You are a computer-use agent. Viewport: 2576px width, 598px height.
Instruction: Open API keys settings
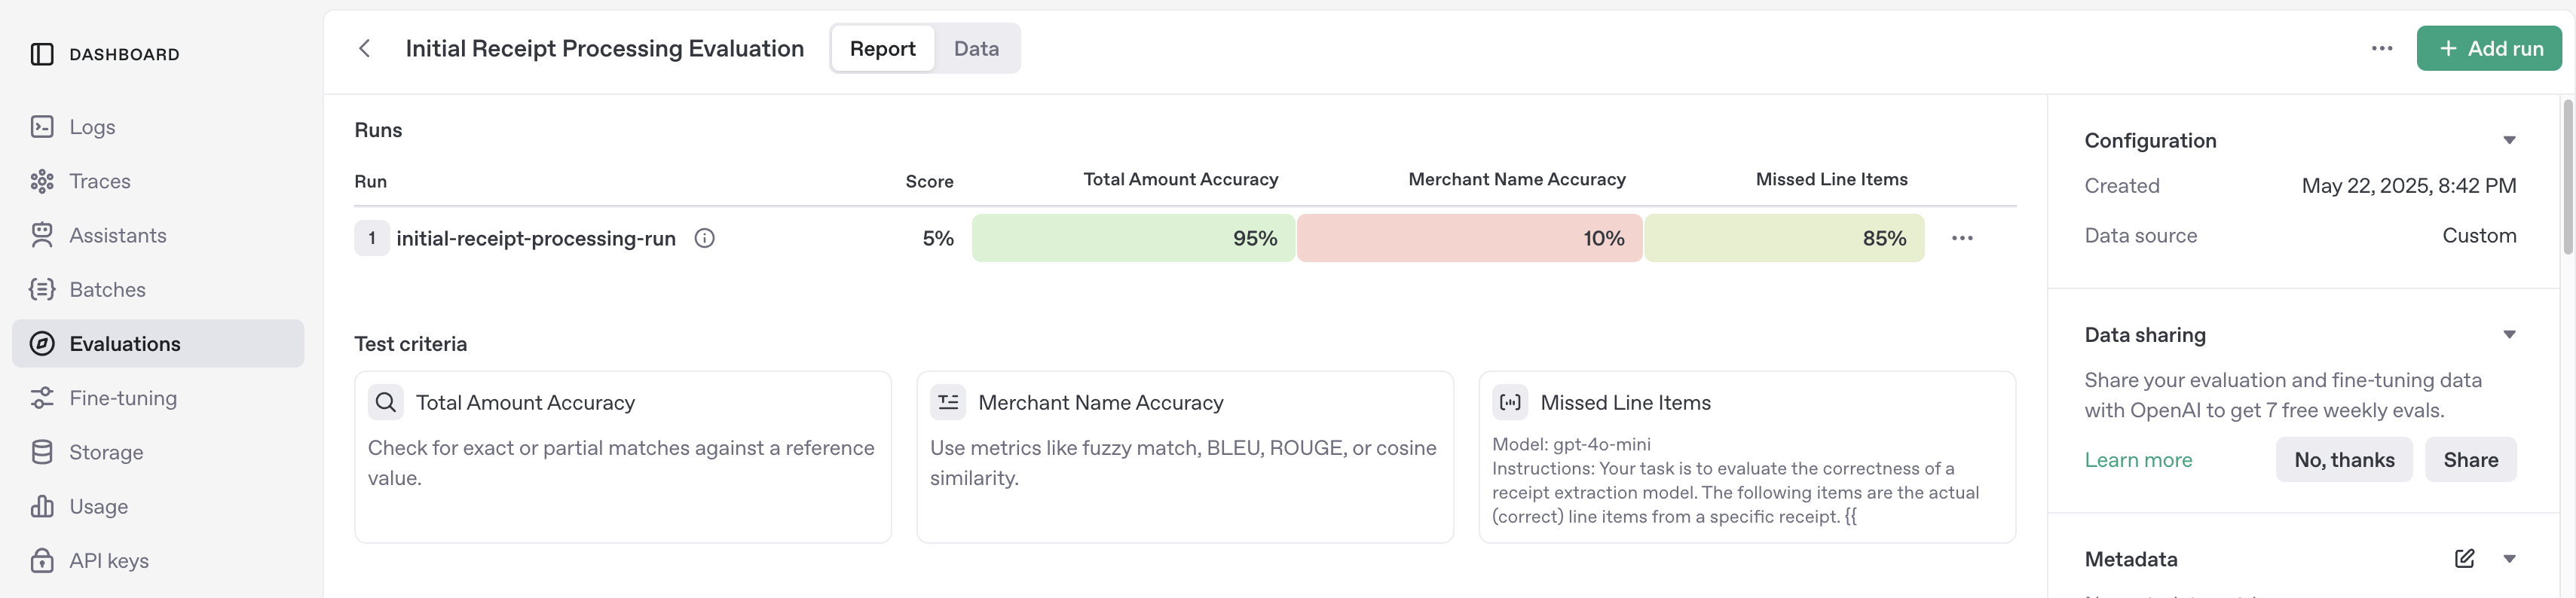pos(109,559)
